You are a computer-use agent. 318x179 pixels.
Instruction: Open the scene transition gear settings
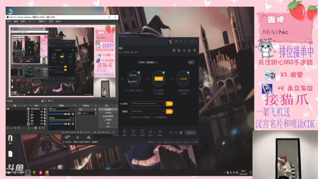(x=95, y=109)
